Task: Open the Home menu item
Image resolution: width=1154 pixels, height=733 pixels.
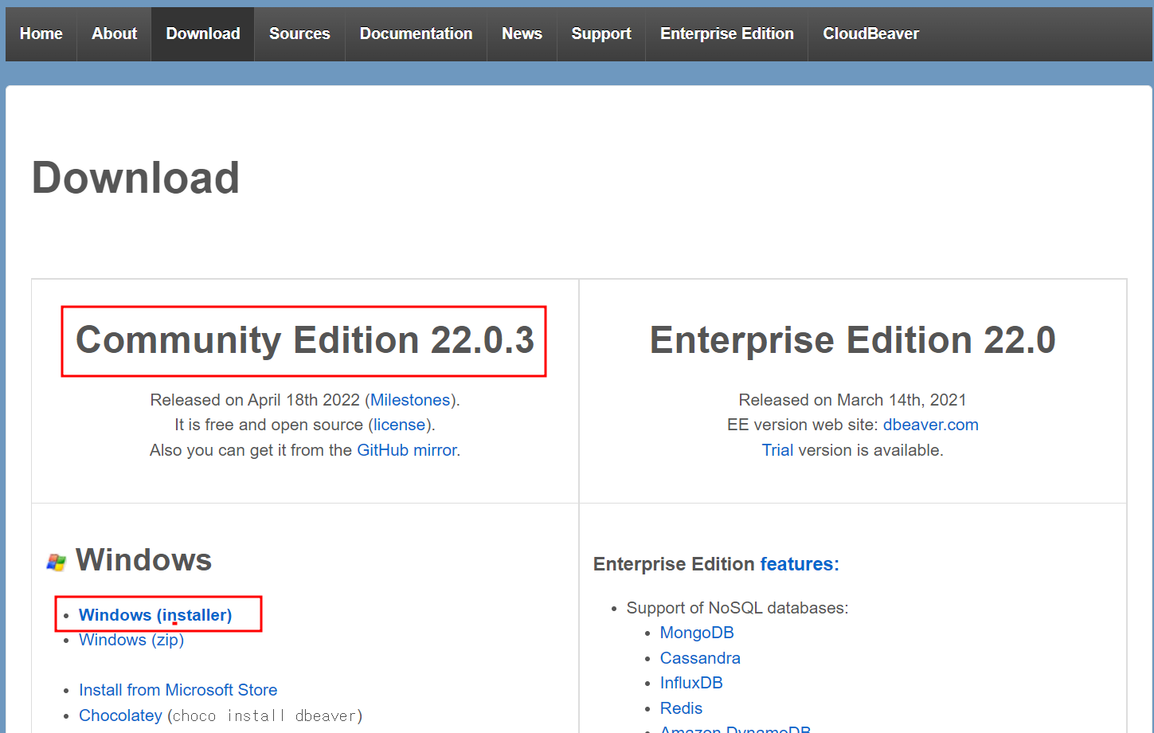Action: coord(41,33)
